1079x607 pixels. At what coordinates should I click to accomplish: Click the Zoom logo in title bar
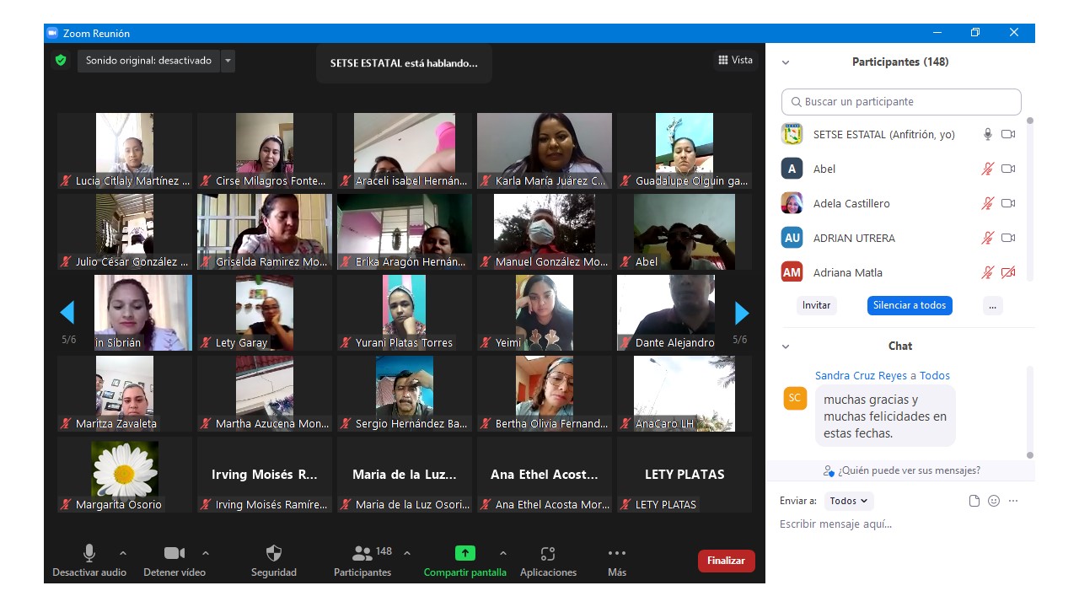click(x=52, y=33)
